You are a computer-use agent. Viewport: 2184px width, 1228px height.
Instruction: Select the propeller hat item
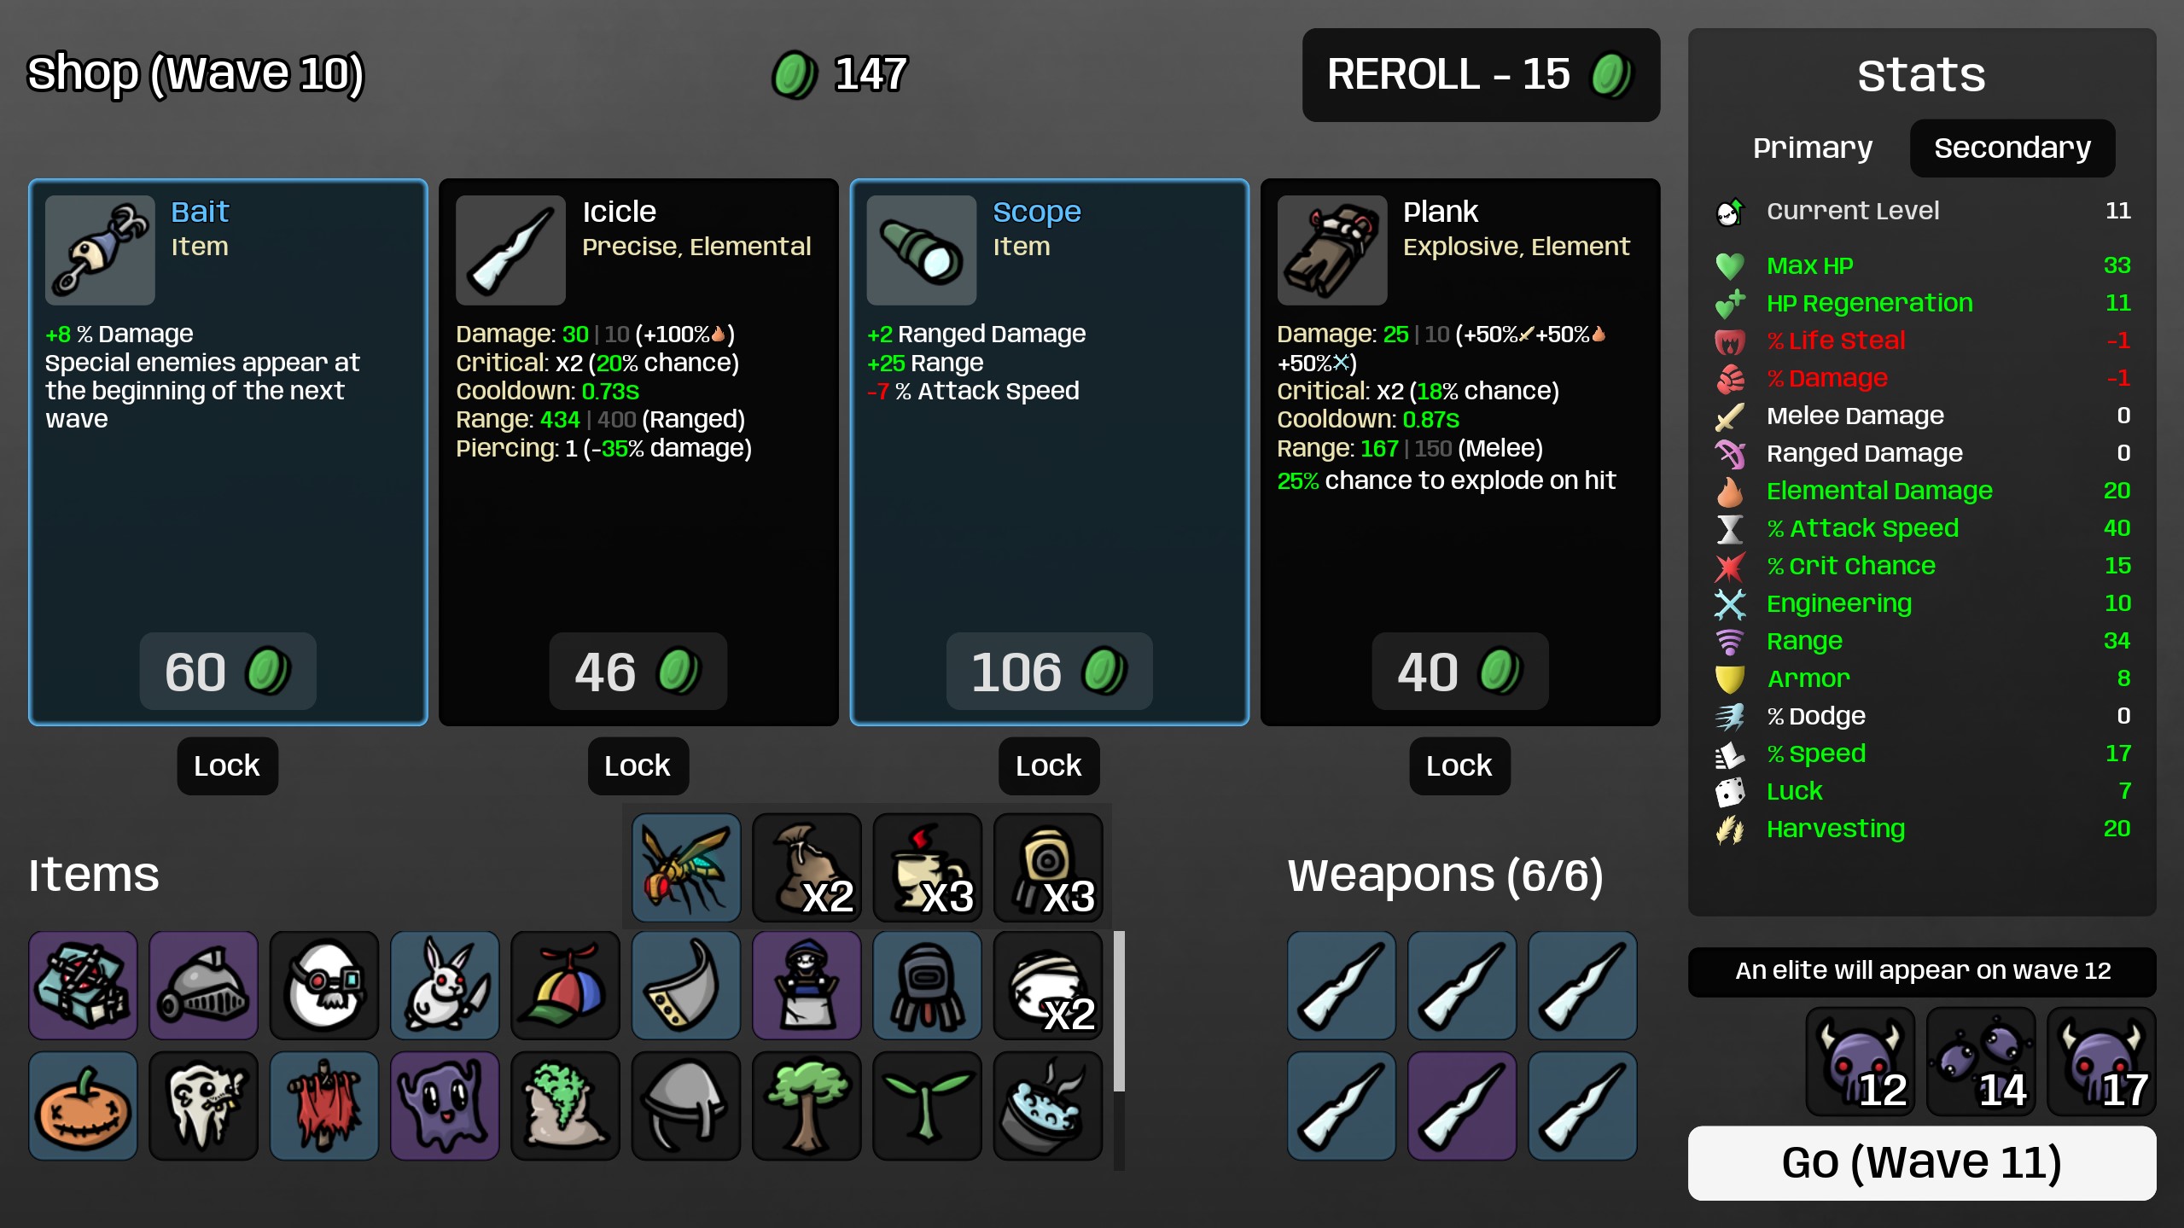click(x=565, y=986)
